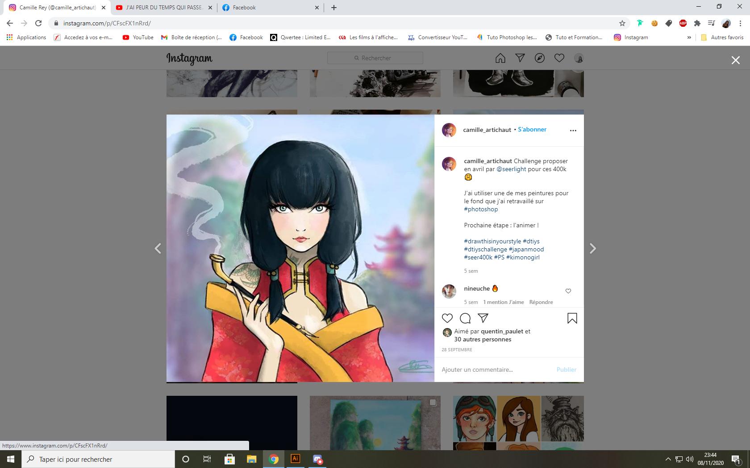The width and height of the screenshot is (750, 468).
Task: Click the AdBlock Plus extension icon
Action: [x=683, y=23]
